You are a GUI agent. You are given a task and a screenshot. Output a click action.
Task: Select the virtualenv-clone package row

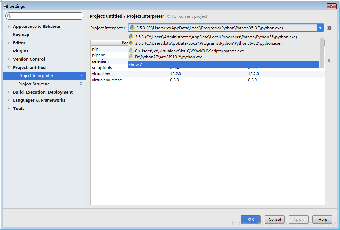(208, 80)
